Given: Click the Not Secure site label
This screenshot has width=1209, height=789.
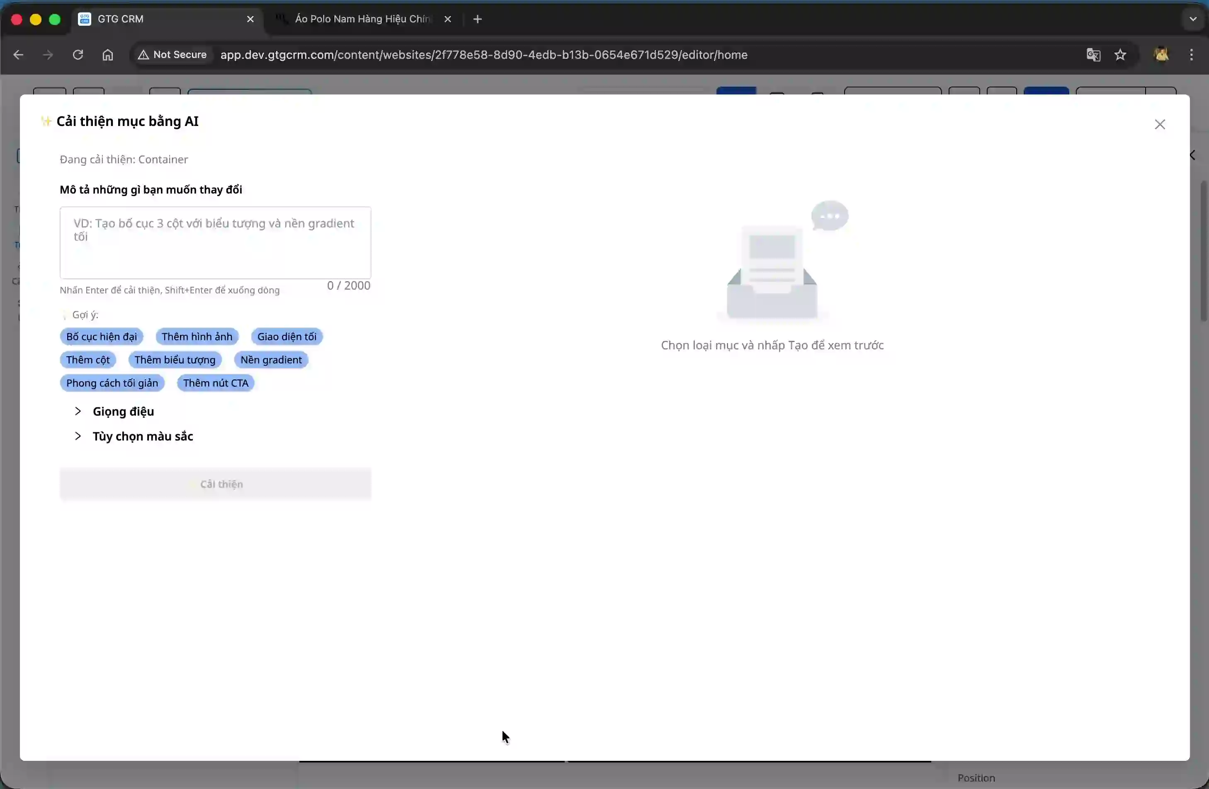Looking at the screenshot, I should click(172, 55).
